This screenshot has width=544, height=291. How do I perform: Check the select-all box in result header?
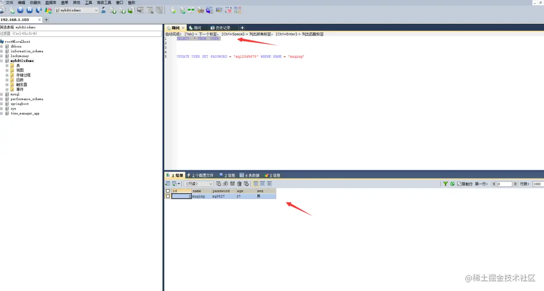tap(168, 191)
